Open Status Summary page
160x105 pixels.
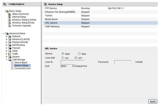click(x=20, y=14)
